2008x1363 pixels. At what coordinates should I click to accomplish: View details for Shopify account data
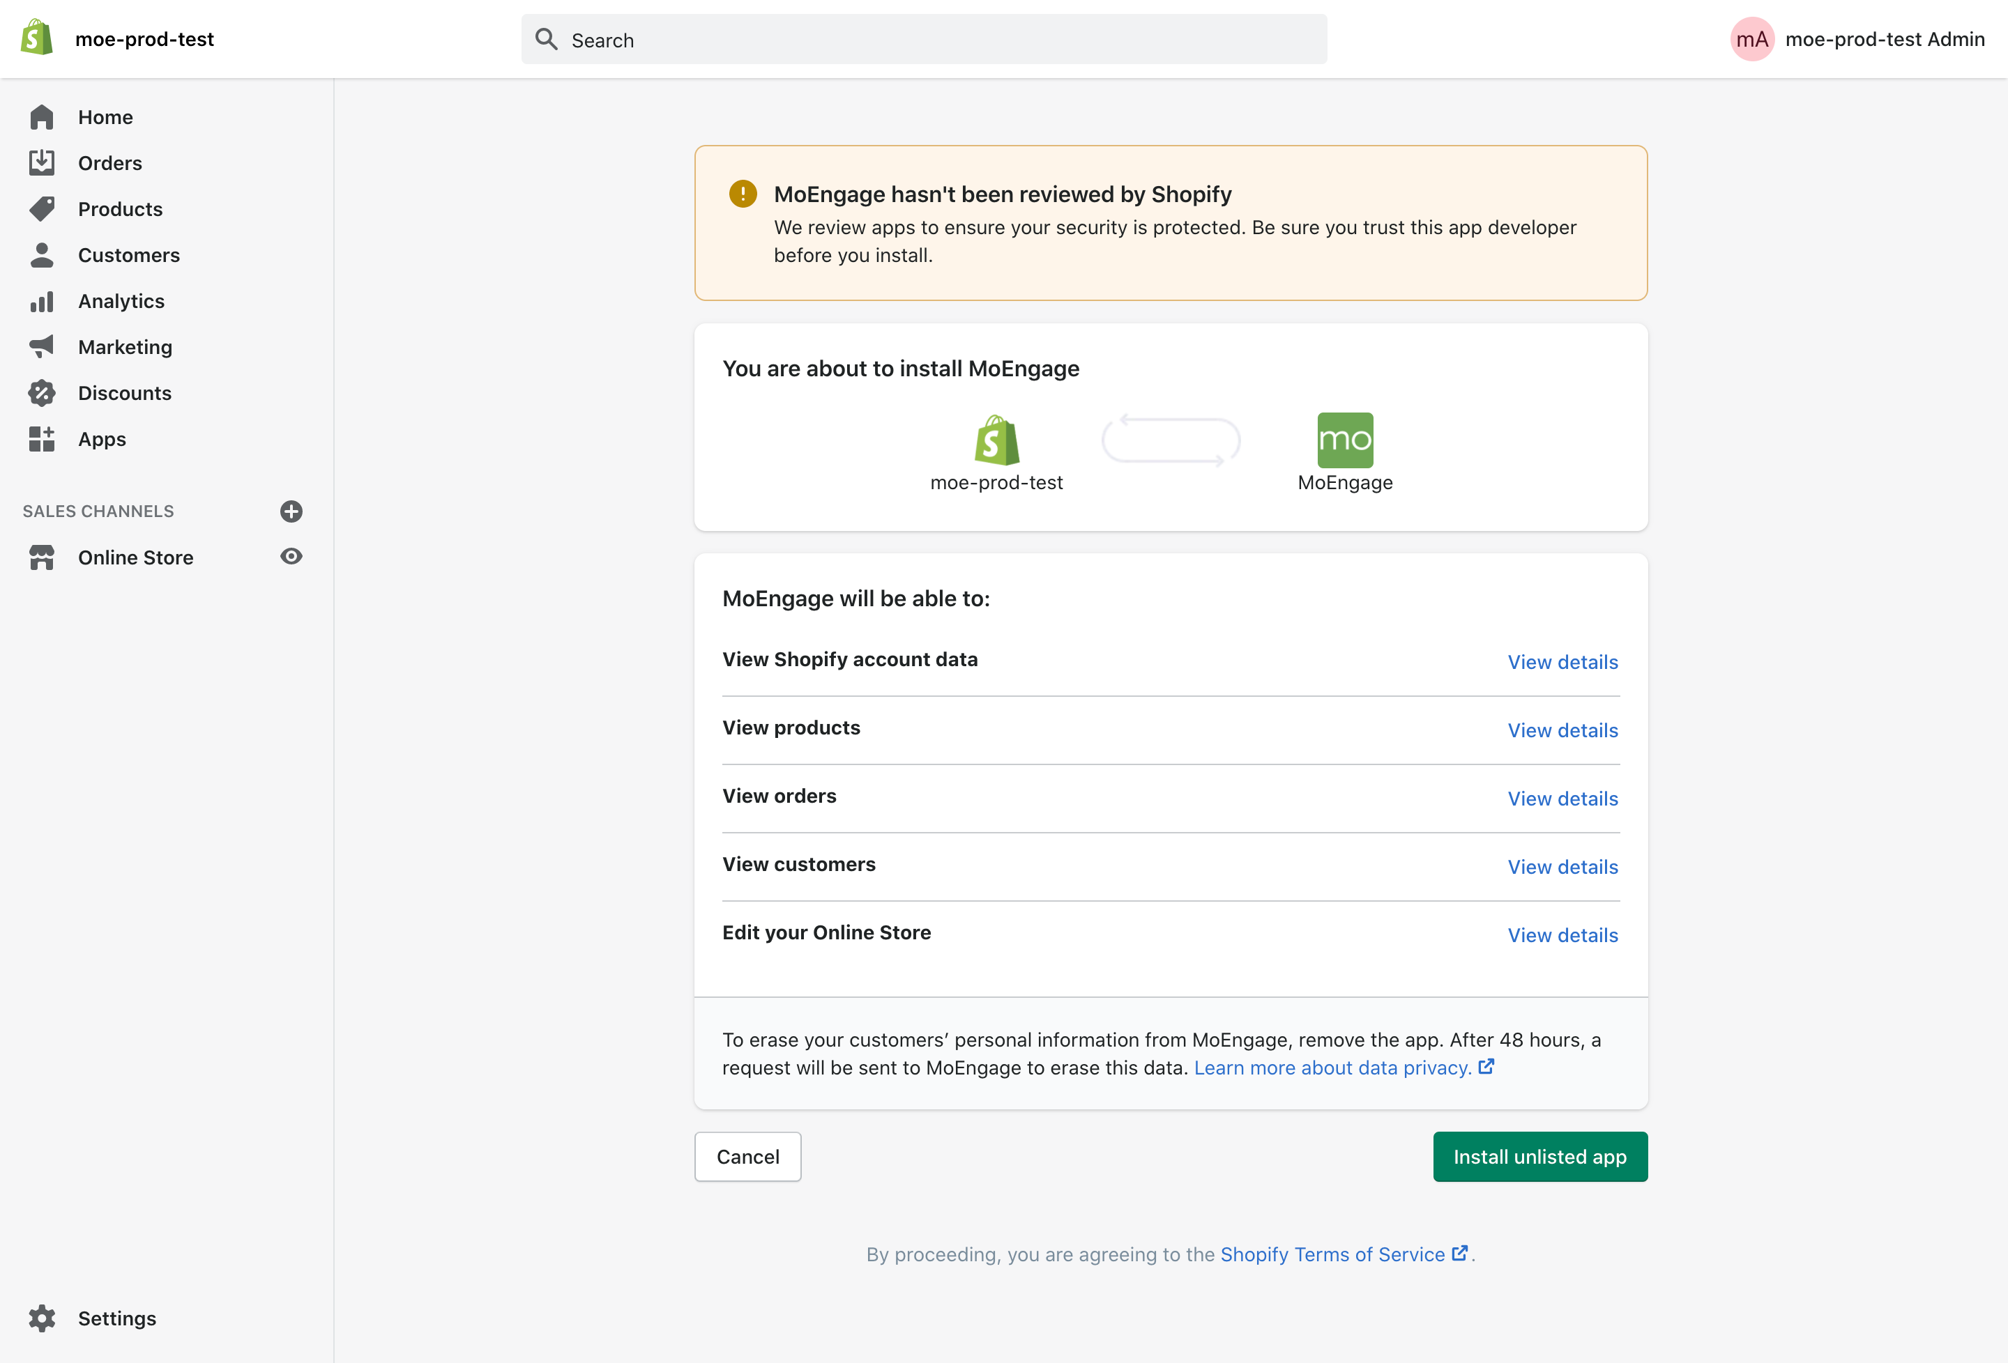(1562, 663)
